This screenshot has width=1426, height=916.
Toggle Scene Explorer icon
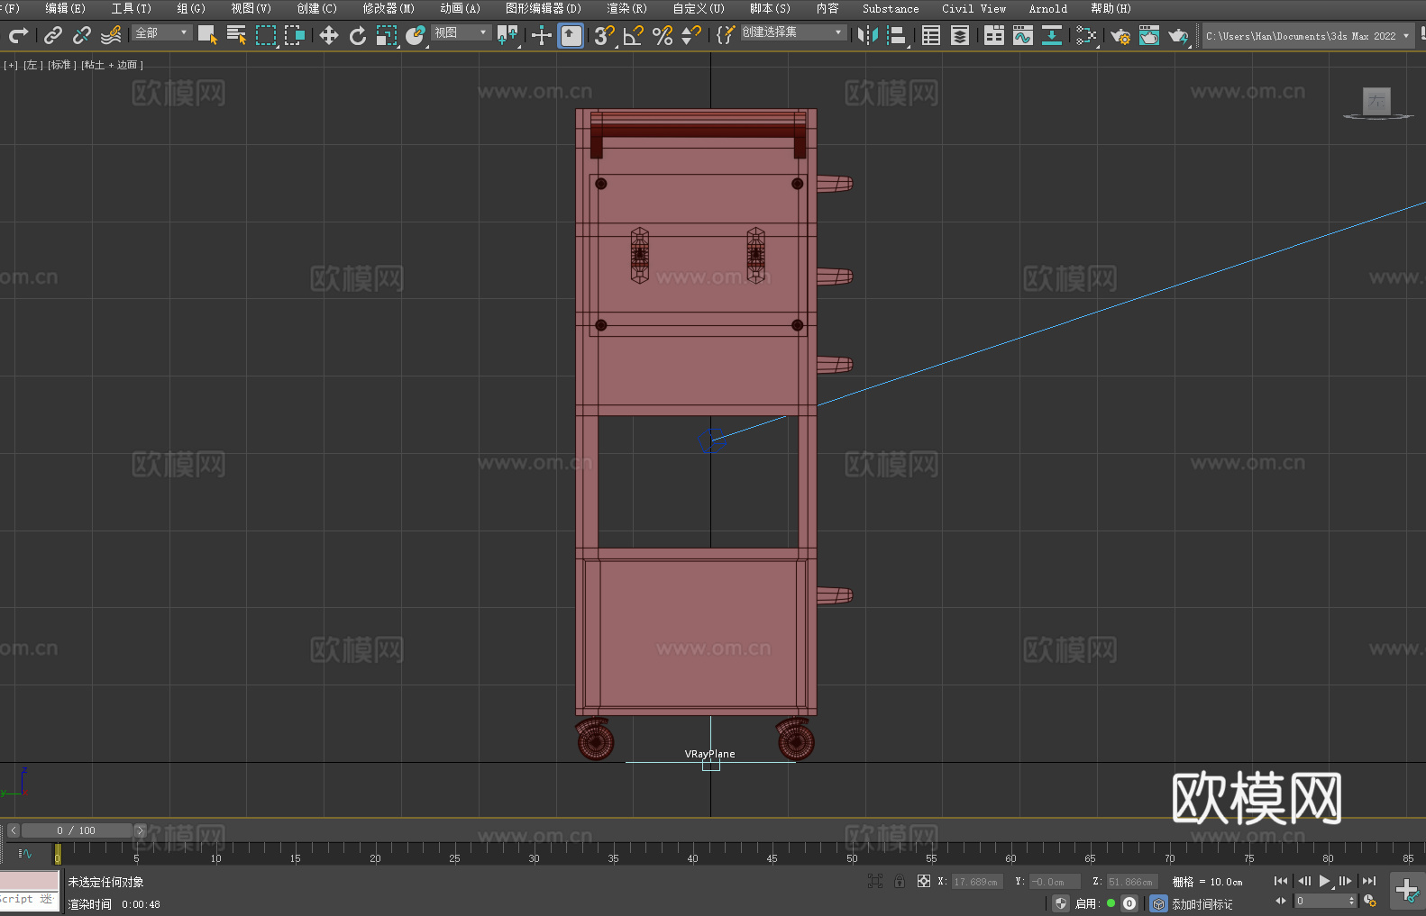pos(931,35)
